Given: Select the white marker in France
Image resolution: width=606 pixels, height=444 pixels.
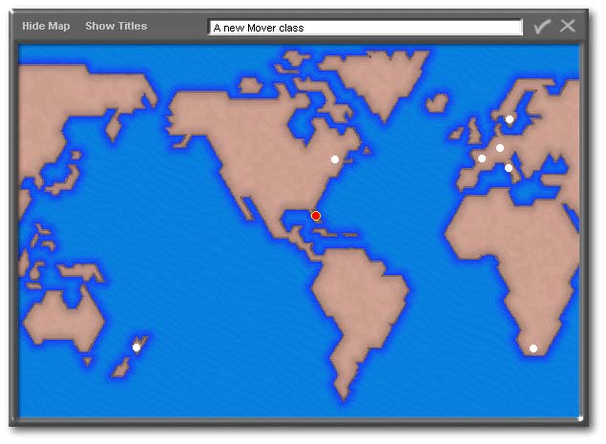Looking at the screenshot, I should tap(482, 159).
